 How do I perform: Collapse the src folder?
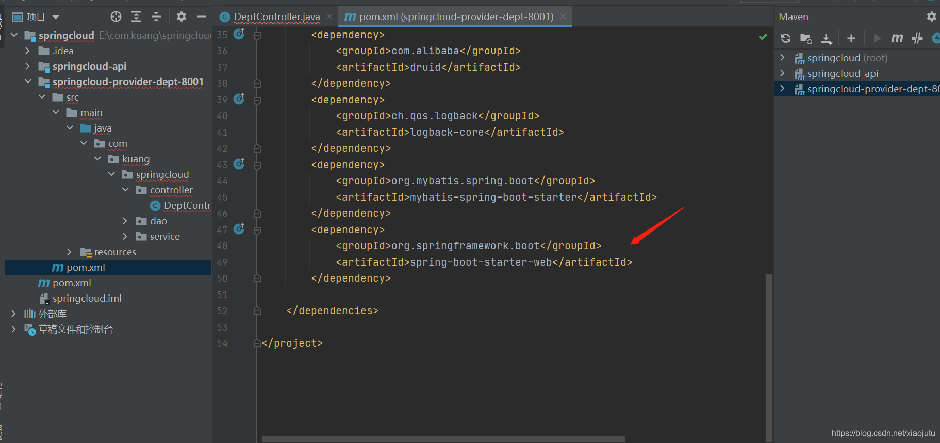[42, 97]
